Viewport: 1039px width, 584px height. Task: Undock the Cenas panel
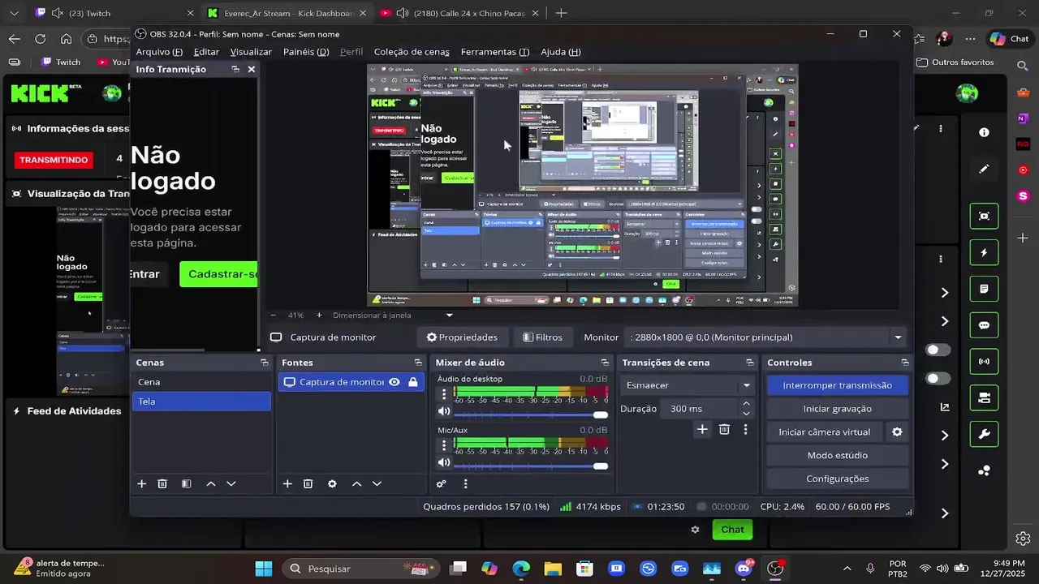click(264, 363)
